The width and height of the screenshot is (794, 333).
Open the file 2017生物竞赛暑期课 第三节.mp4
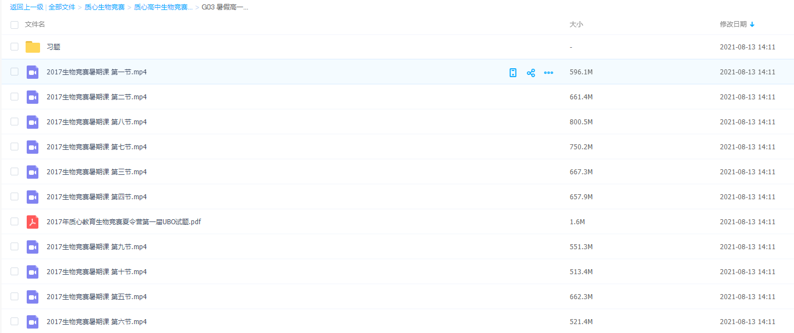click(96, 172)
